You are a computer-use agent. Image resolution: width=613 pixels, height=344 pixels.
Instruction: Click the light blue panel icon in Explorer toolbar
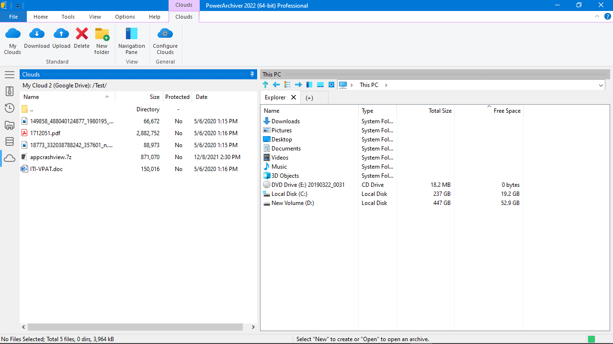point(320,85)
